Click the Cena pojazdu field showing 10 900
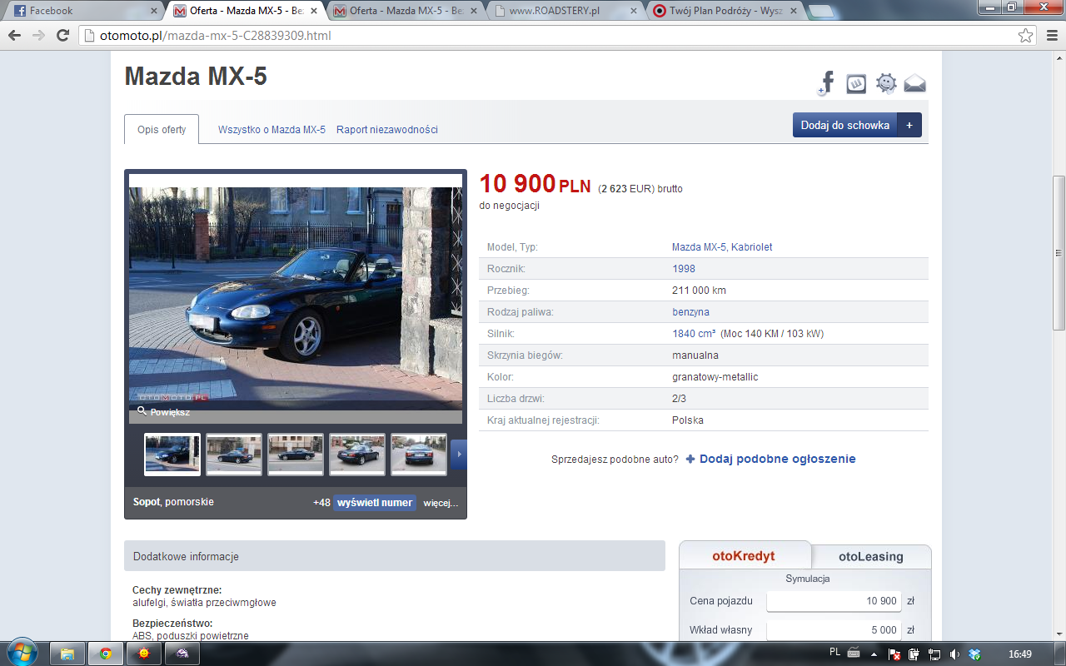The height and width of the screenshot is (666, 1066). click(834, 601)
